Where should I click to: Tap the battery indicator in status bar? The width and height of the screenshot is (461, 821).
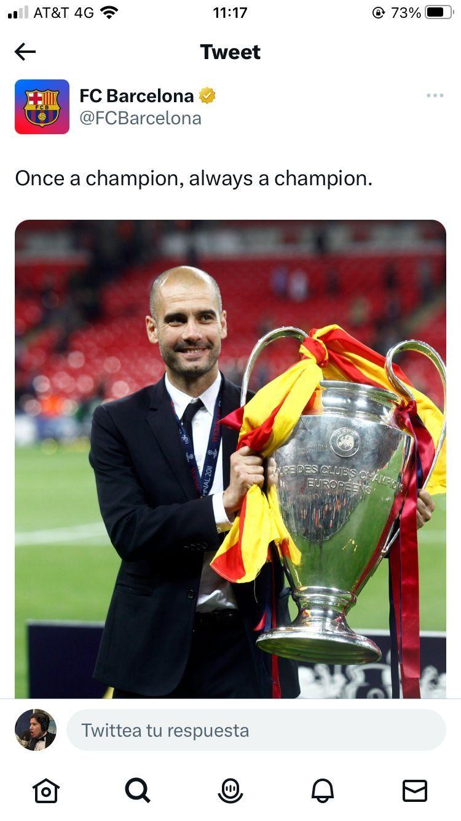[439, 12]
